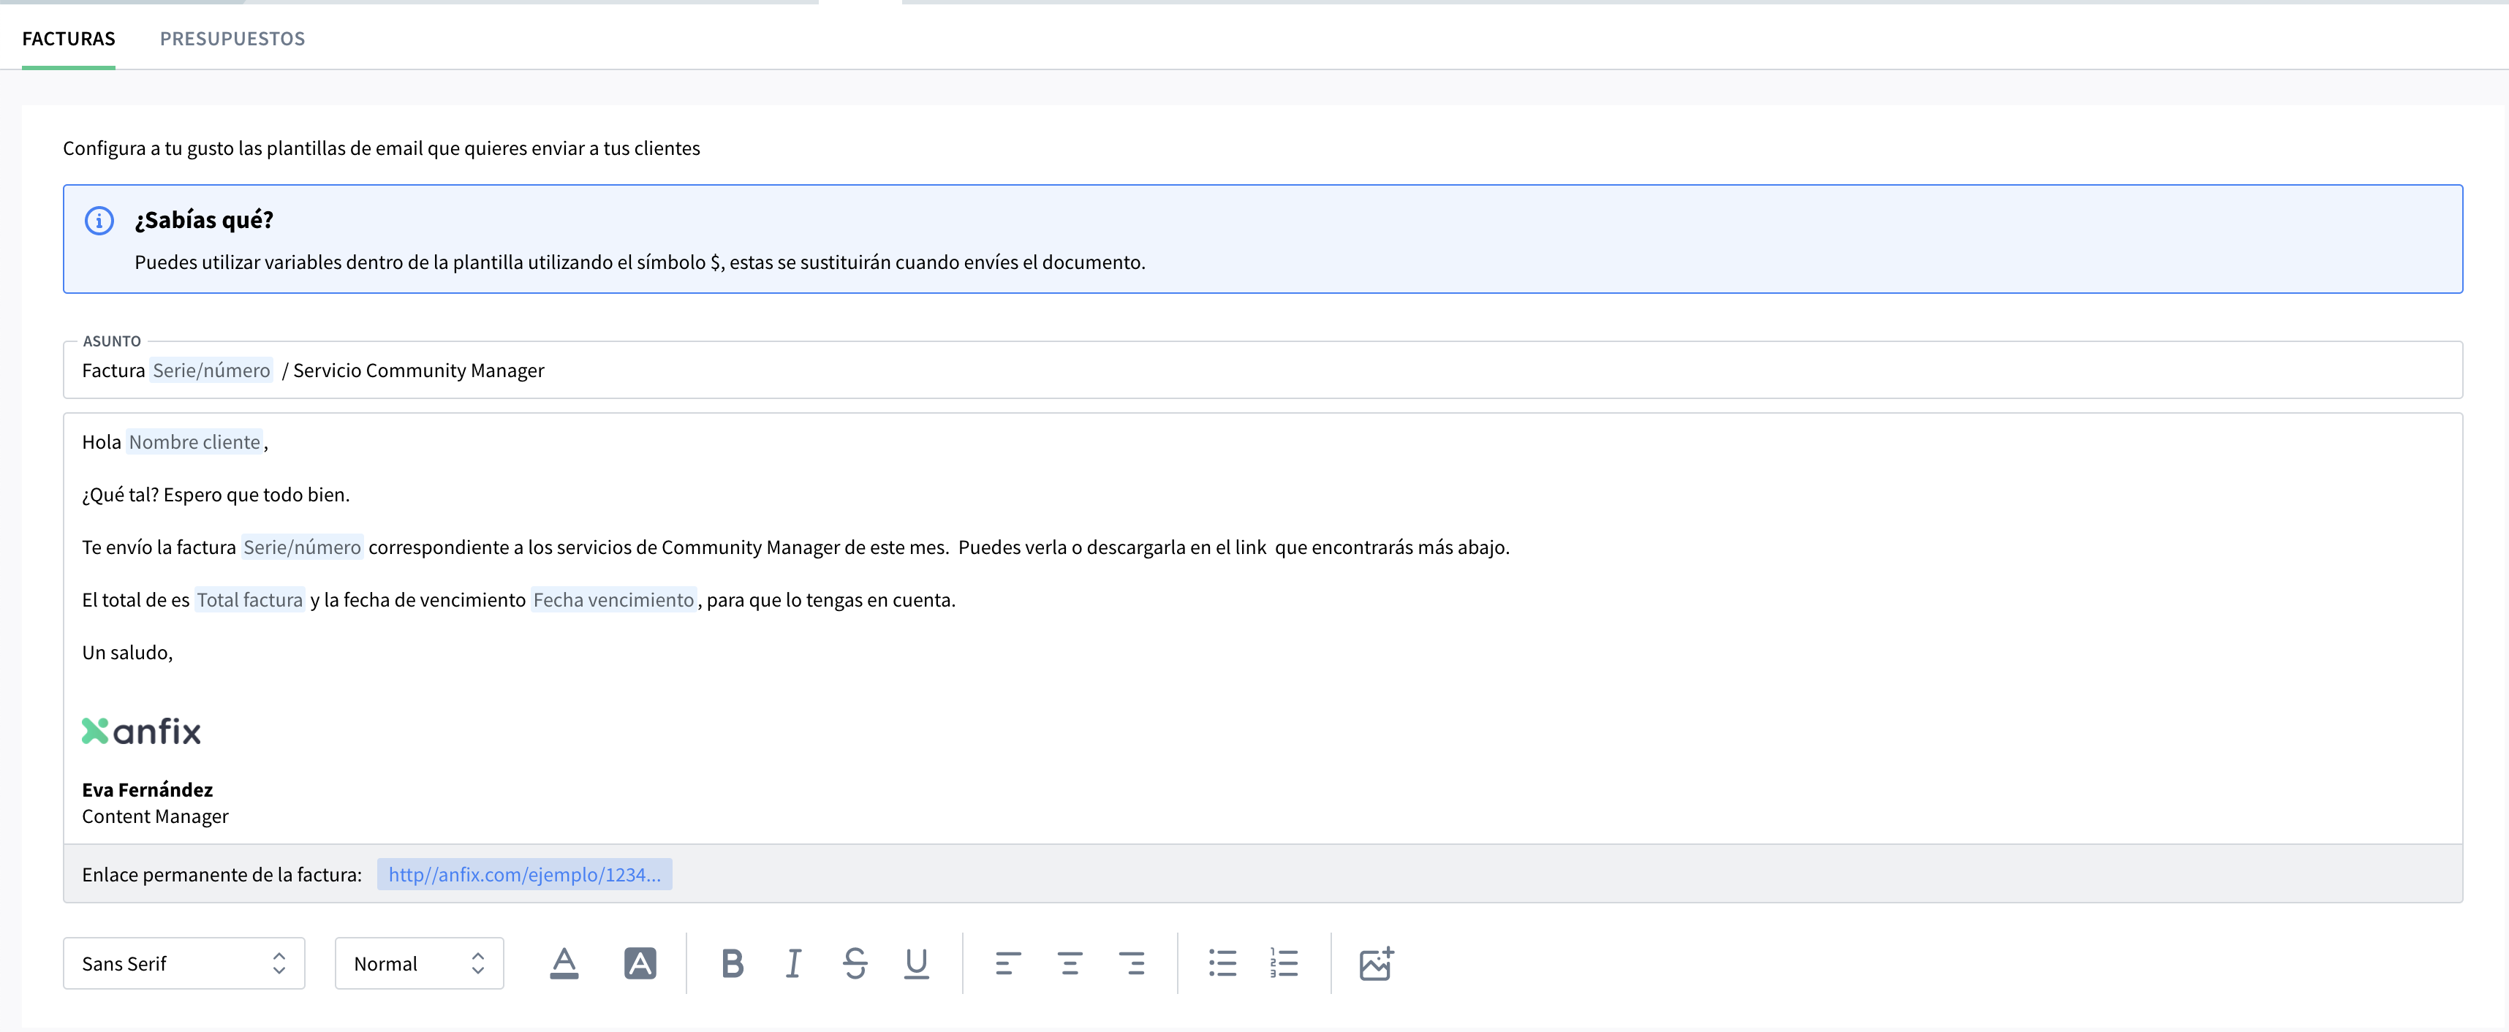Image resolution: width=2509 pixels, height=1032 pixels.
Task: Click the '¿Sabías qué?' heading
Action: [x=203, y=221]
